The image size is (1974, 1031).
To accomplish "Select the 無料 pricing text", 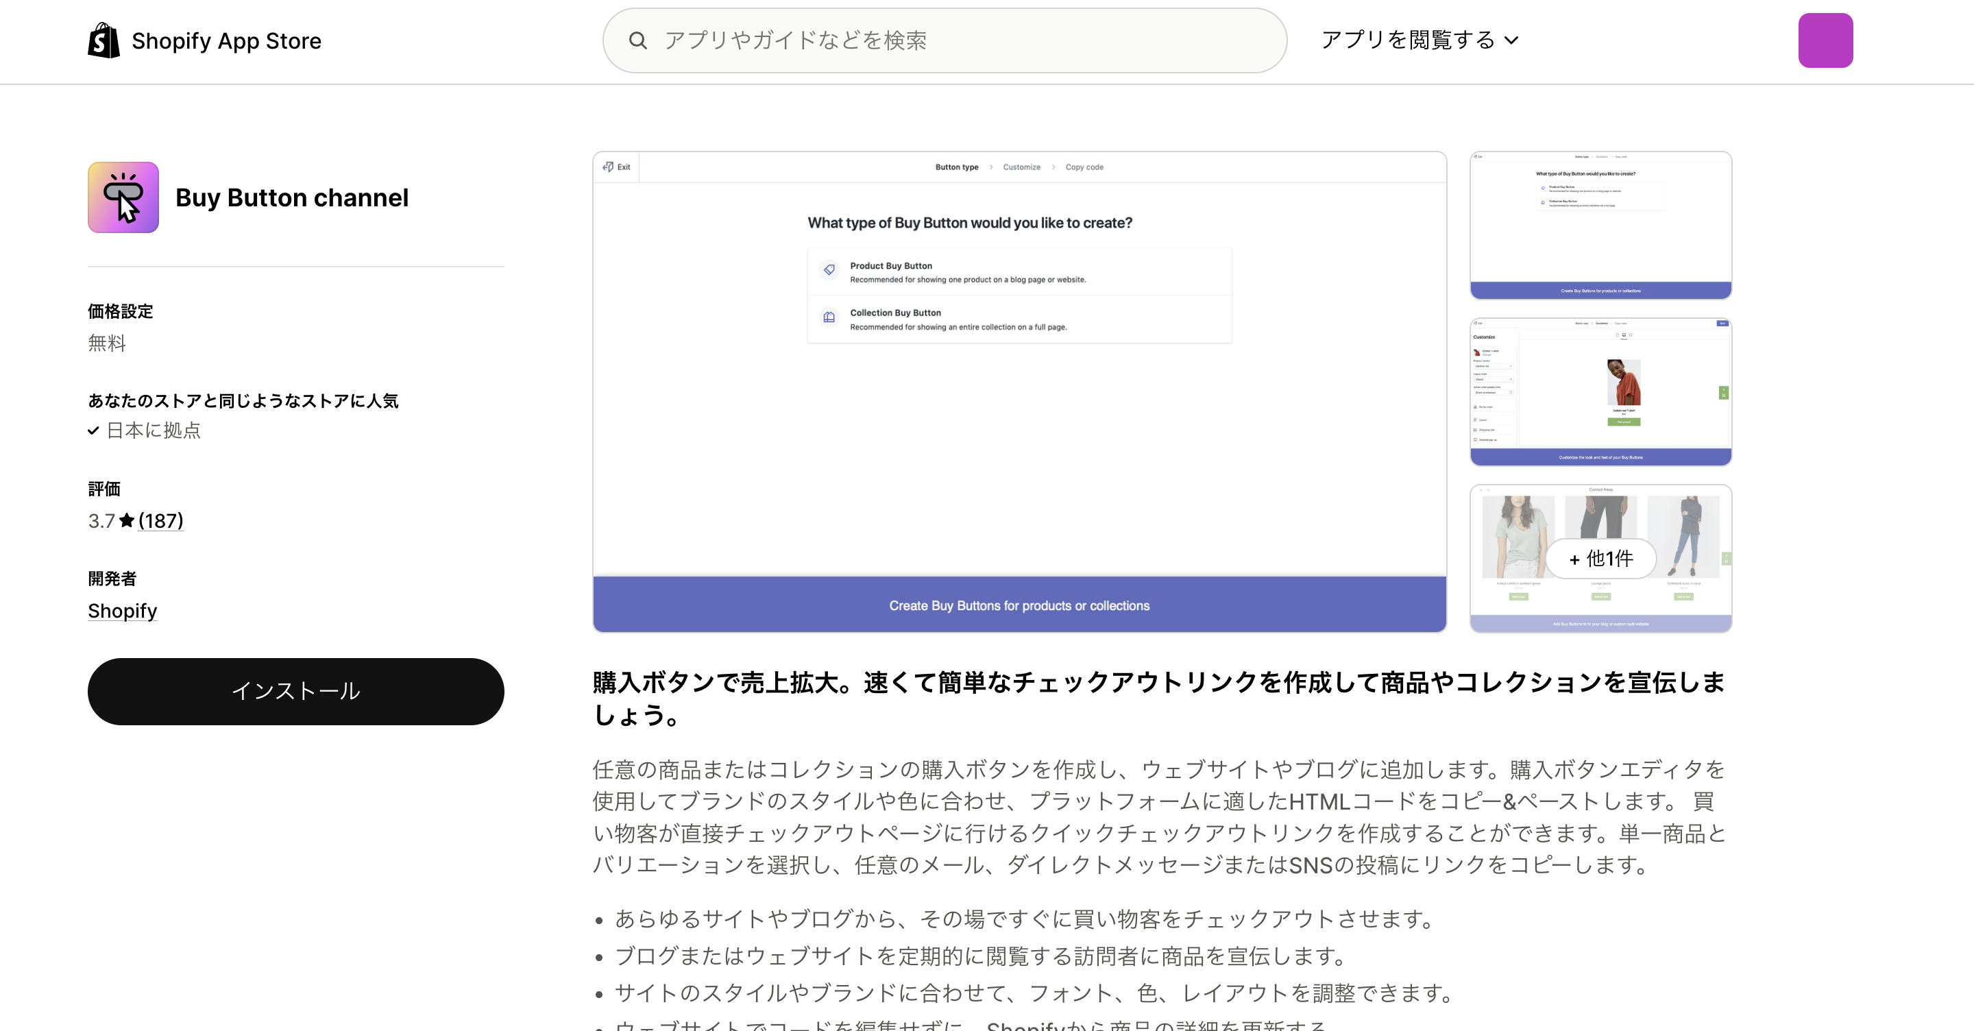I will 108,343.
